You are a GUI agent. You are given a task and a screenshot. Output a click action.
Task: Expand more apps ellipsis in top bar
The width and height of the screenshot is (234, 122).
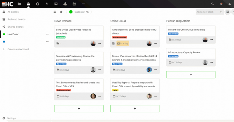[x=83, y=4]
